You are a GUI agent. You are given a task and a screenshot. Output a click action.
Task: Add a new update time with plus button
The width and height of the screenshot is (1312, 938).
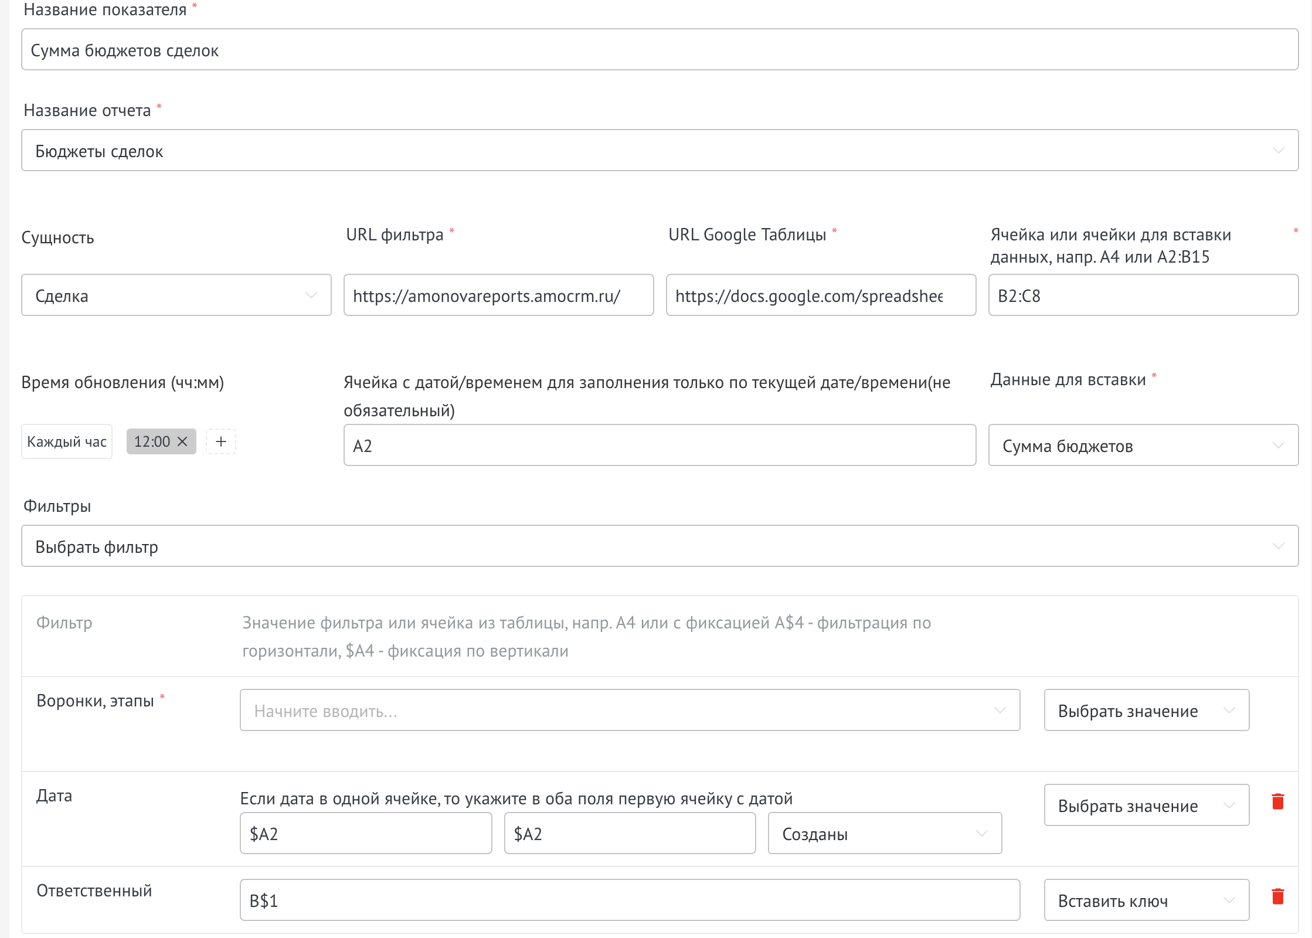(x=221, y=441)
